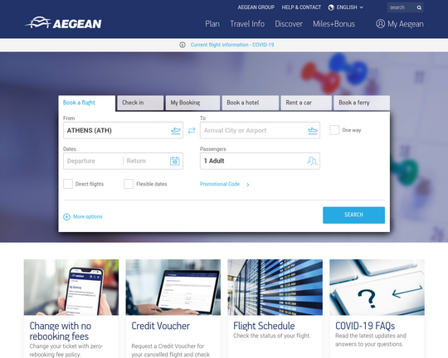Open the Plan menu
This screenshot has width=448, height=358.
[x=212, y=24]
